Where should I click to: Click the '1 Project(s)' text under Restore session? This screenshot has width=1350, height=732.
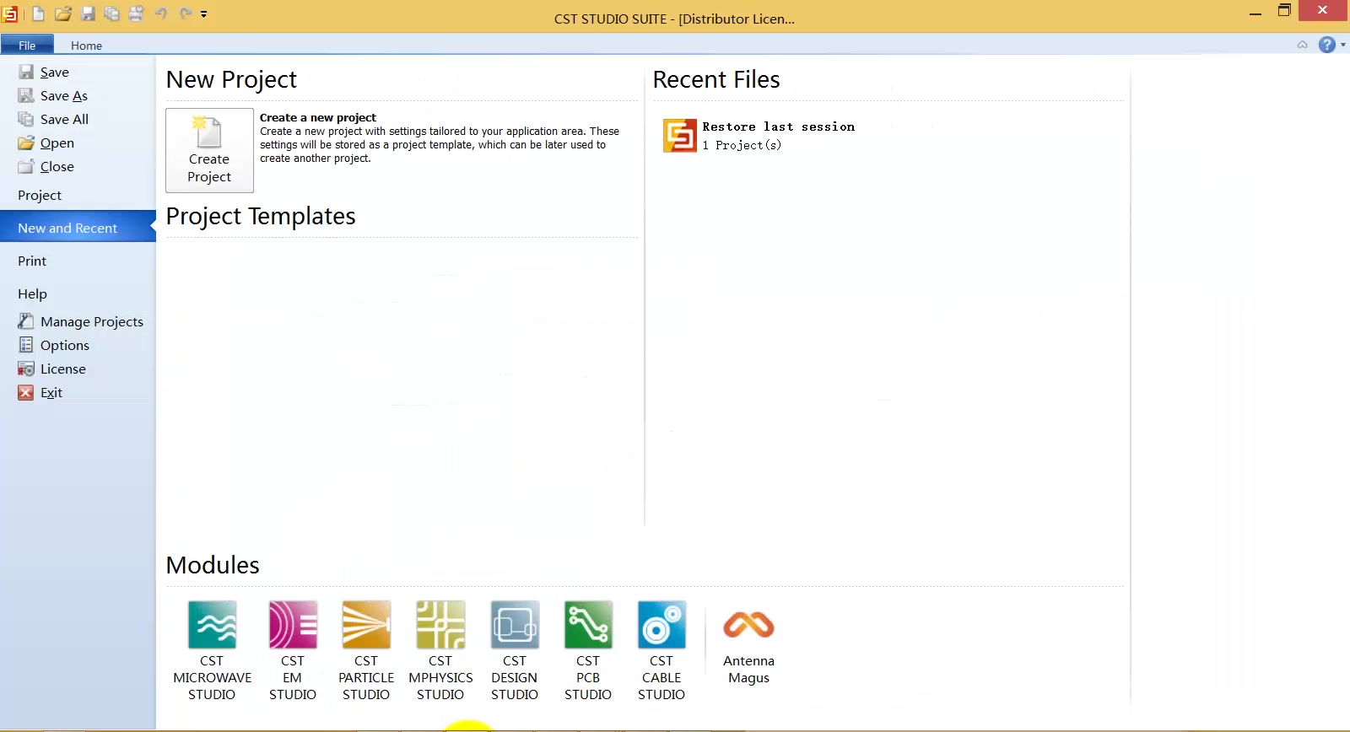tap(742, 145)
